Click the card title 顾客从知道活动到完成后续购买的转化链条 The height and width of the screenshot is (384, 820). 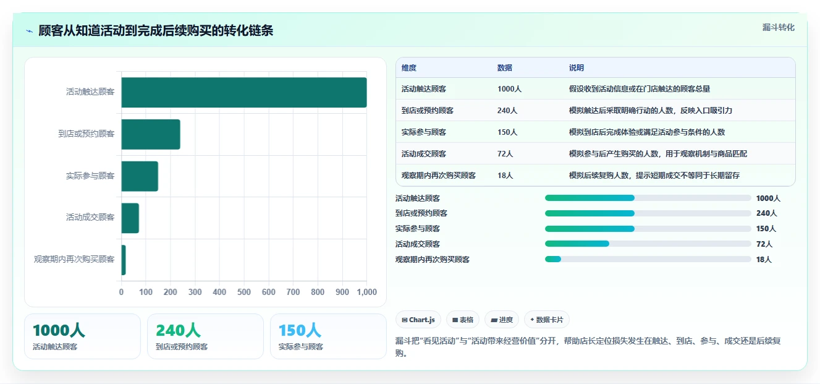(156, 31)
